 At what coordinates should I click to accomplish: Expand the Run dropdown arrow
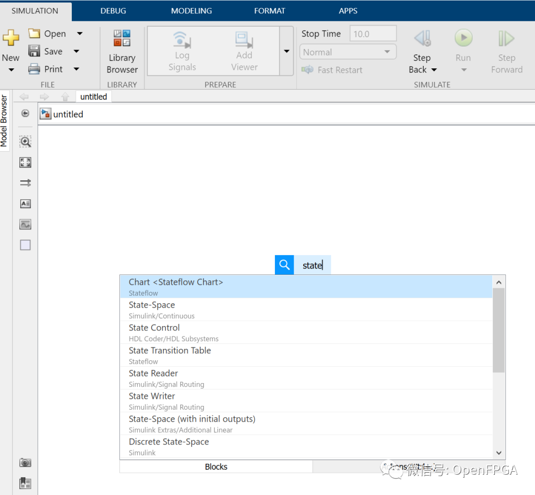pos(464,70)
